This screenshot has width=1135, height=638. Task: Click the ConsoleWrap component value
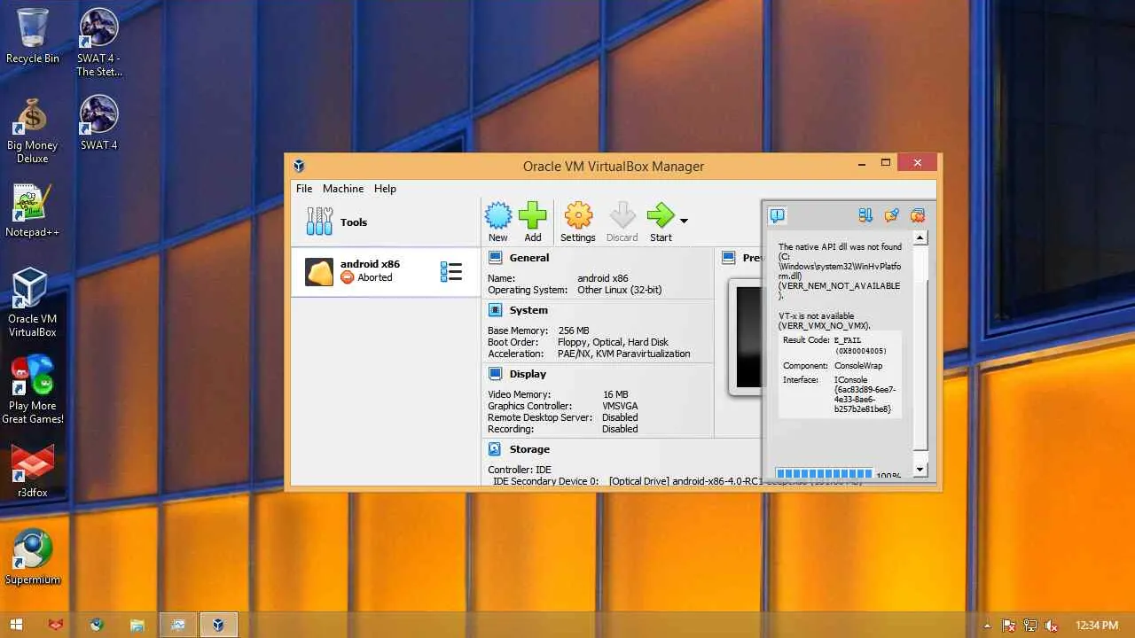tap(858, 365)
